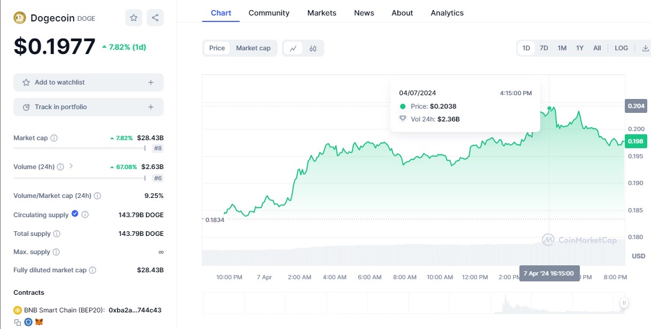Screen dimensions: 651x329
Task: Open the Chart tab
Action: [221, 13]
